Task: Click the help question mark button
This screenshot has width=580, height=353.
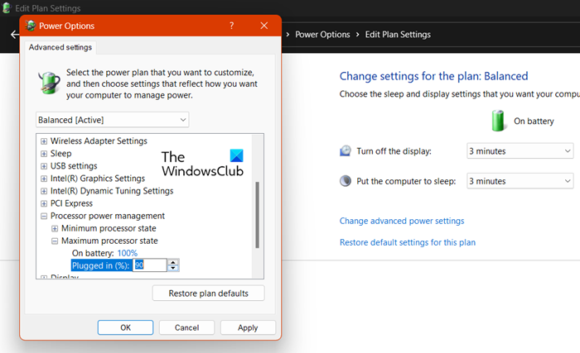Action: [x=231, y=26]
